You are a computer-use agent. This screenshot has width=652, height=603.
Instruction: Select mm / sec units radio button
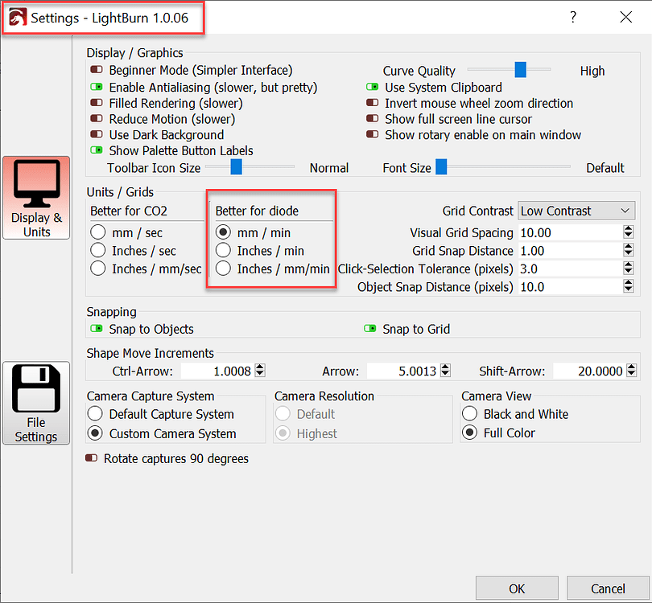click(98, 232)
